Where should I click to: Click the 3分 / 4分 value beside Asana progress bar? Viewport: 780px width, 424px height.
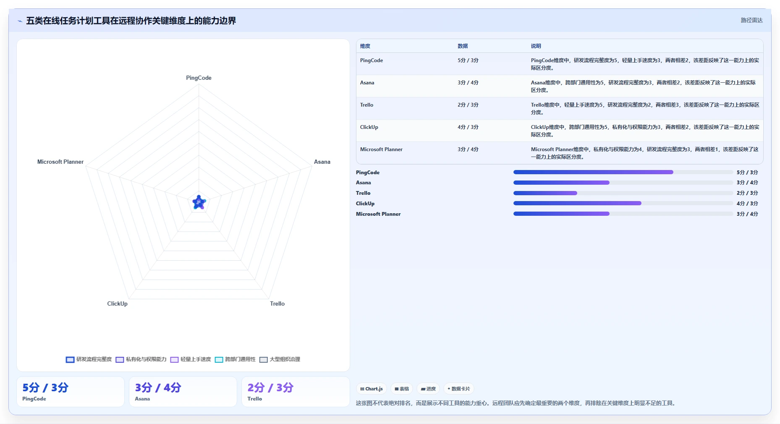747,183
